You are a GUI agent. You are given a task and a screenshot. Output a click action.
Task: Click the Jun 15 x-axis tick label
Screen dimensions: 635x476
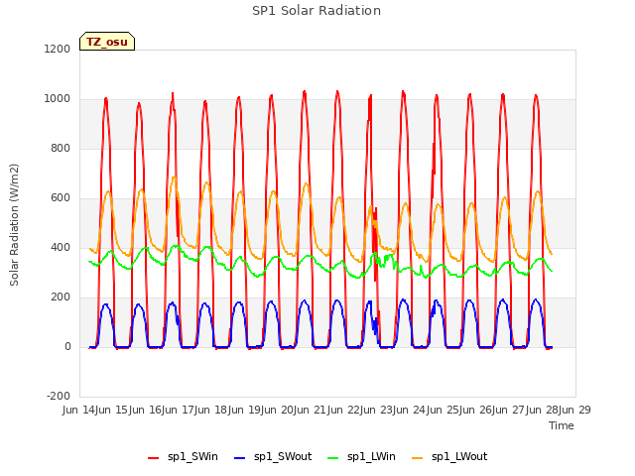113,410
